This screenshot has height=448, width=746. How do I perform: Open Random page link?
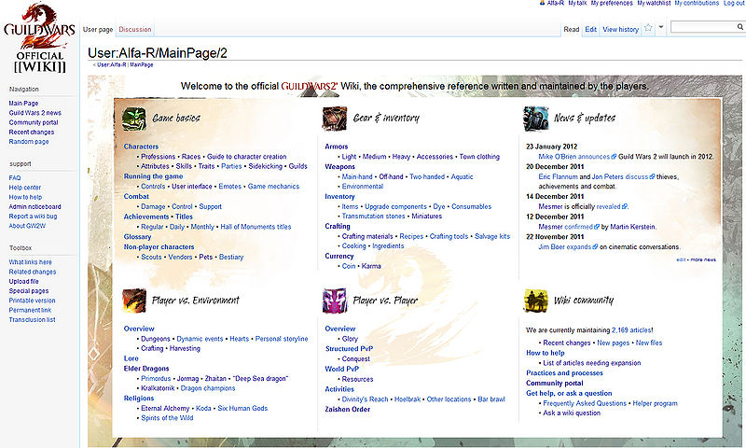click(29, 141)
